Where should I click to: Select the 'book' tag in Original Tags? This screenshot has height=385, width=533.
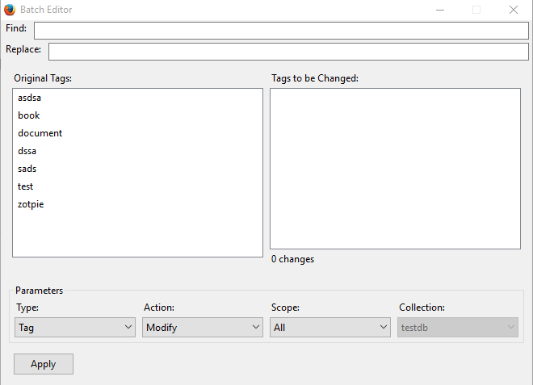coord(137,115)
